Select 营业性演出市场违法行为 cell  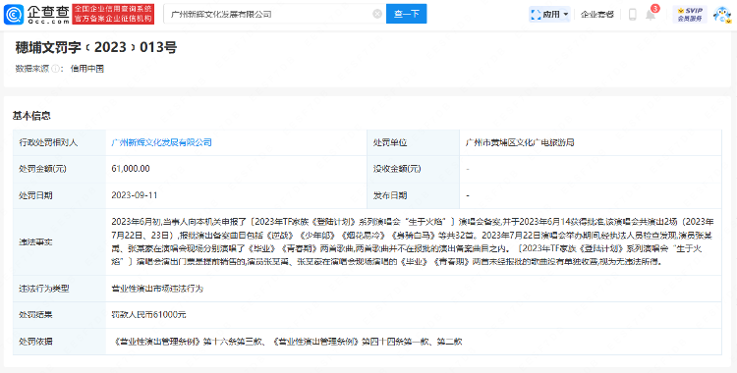[x=157, y=289]
